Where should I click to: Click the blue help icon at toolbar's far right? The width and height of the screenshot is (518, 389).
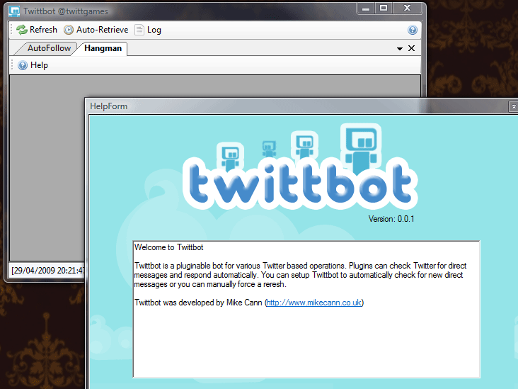(413, 30)
